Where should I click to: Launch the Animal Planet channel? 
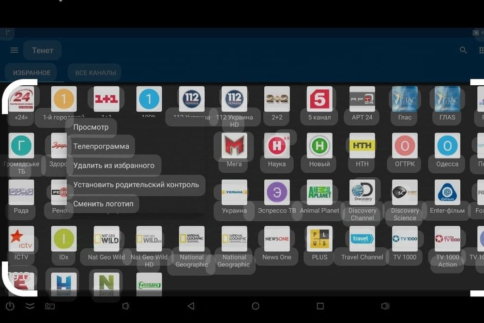tap(319, 192)
